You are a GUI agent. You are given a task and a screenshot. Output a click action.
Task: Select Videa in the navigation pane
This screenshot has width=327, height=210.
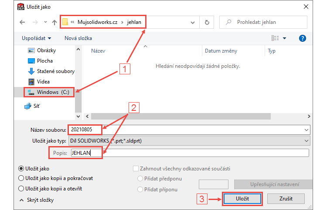pyautogui.click(x=43, y=82)
